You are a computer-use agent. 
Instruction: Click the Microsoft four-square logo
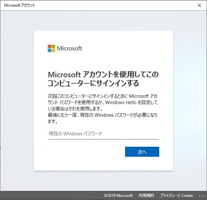[51, 49]
